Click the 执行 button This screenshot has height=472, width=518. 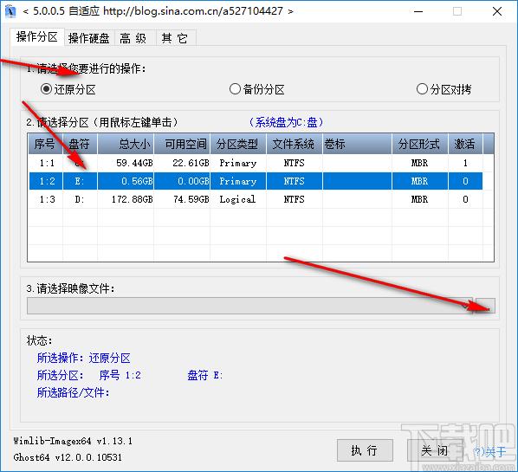[365, 450]
